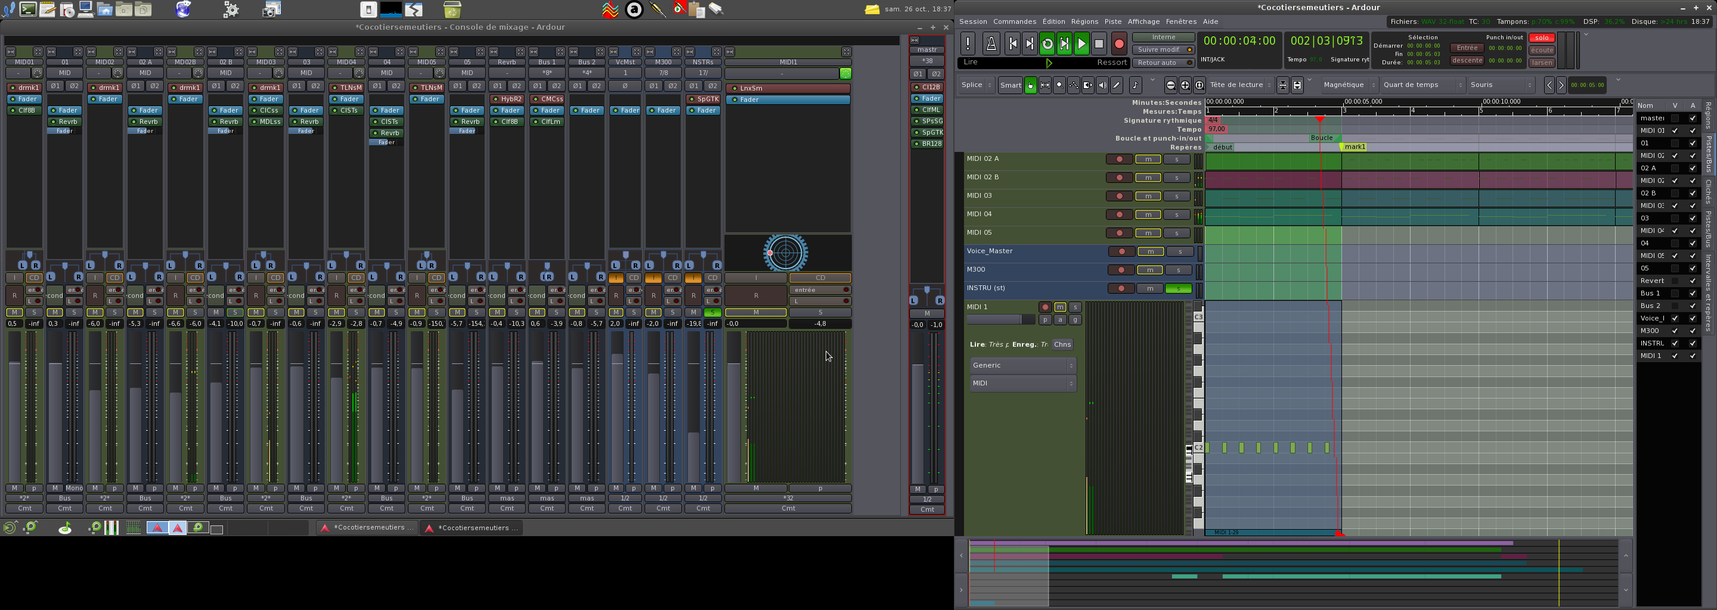Toggle solo on INSTRU (st) track
This screenshot has height=610, width=1717.
pos(1178,288)
